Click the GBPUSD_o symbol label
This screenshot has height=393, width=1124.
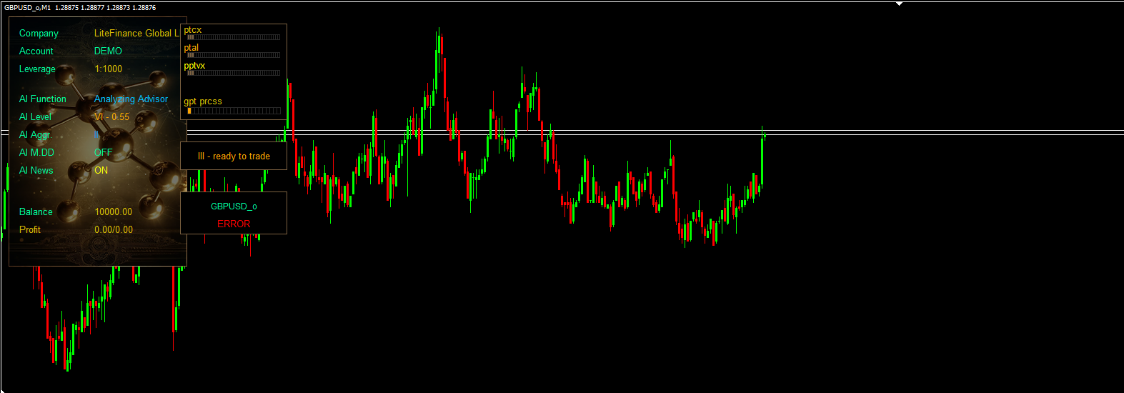coord(234,206)
